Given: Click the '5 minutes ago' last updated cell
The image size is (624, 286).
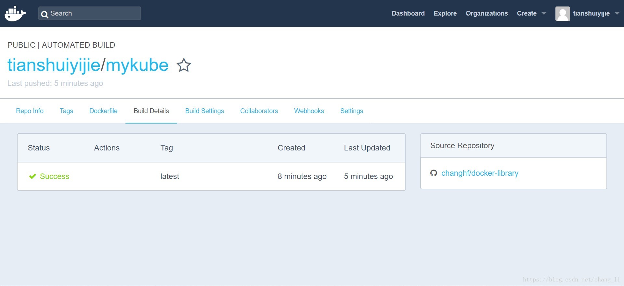Looking at the screenshot, I should point(368,176).
